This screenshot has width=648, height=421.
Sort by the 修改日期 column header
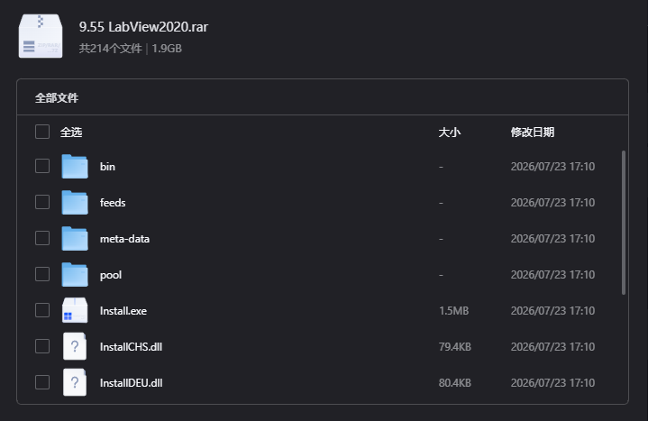point(533,133)
